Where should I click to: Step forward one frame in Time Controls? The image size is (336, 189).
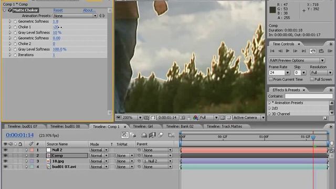point(295,51)
